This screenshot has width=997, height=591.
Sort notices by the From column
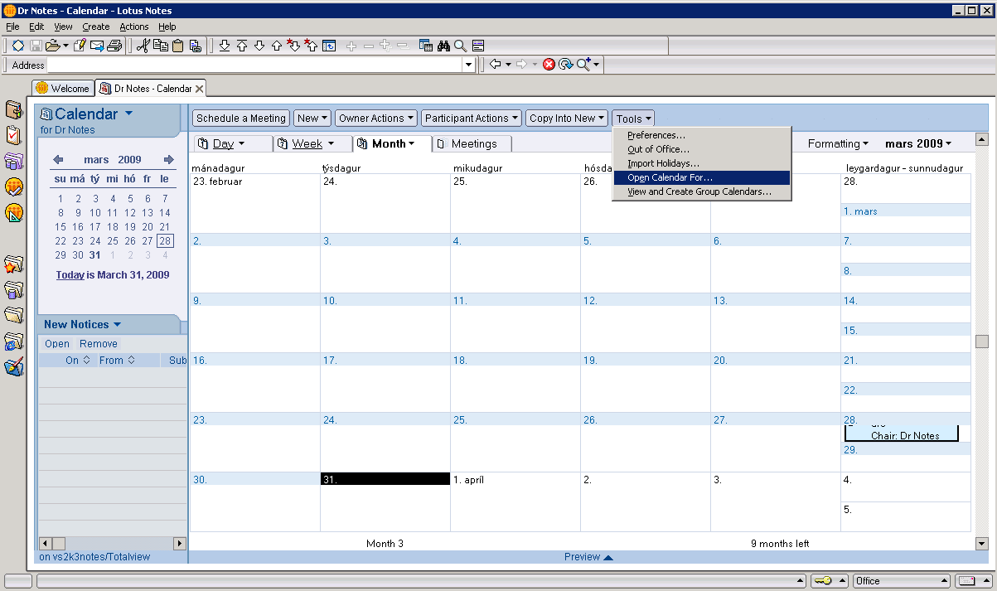pyautogui.click(x=117, y=361)
